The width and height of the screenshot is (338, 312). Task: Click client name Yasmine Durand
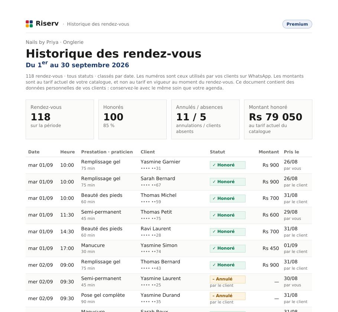pos(160,295)
